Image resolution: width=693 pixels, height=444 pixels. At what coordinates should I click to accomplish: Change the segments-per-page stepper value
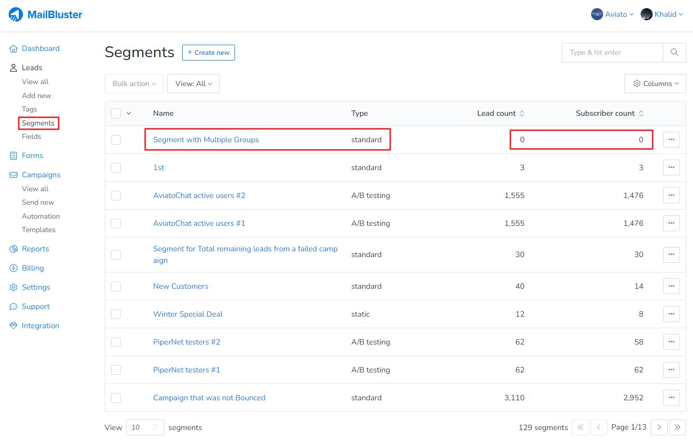(x=155, y=427)
